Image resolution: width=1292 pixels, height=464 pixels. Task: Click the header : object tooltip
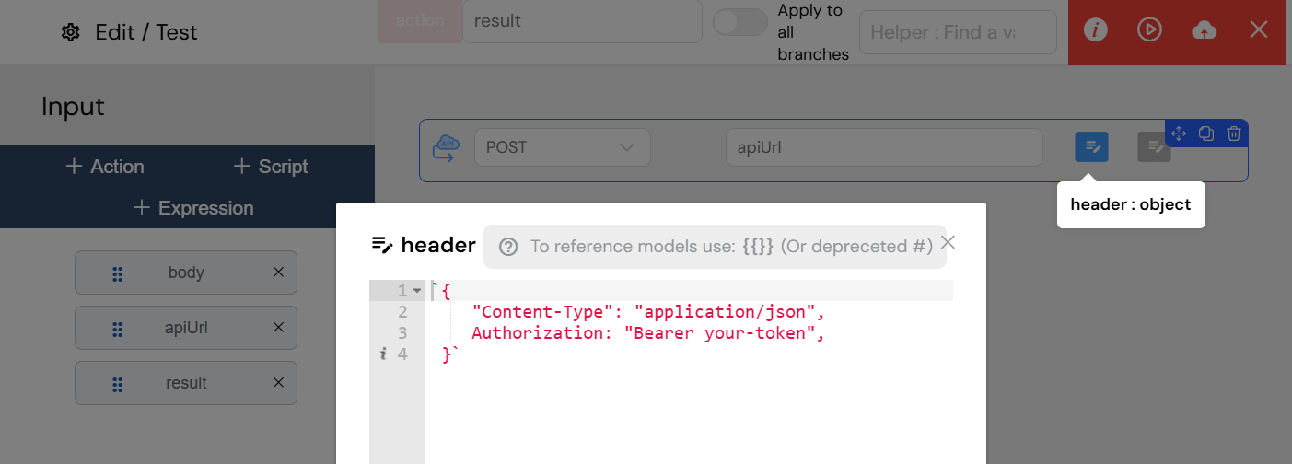point(1131,204)
